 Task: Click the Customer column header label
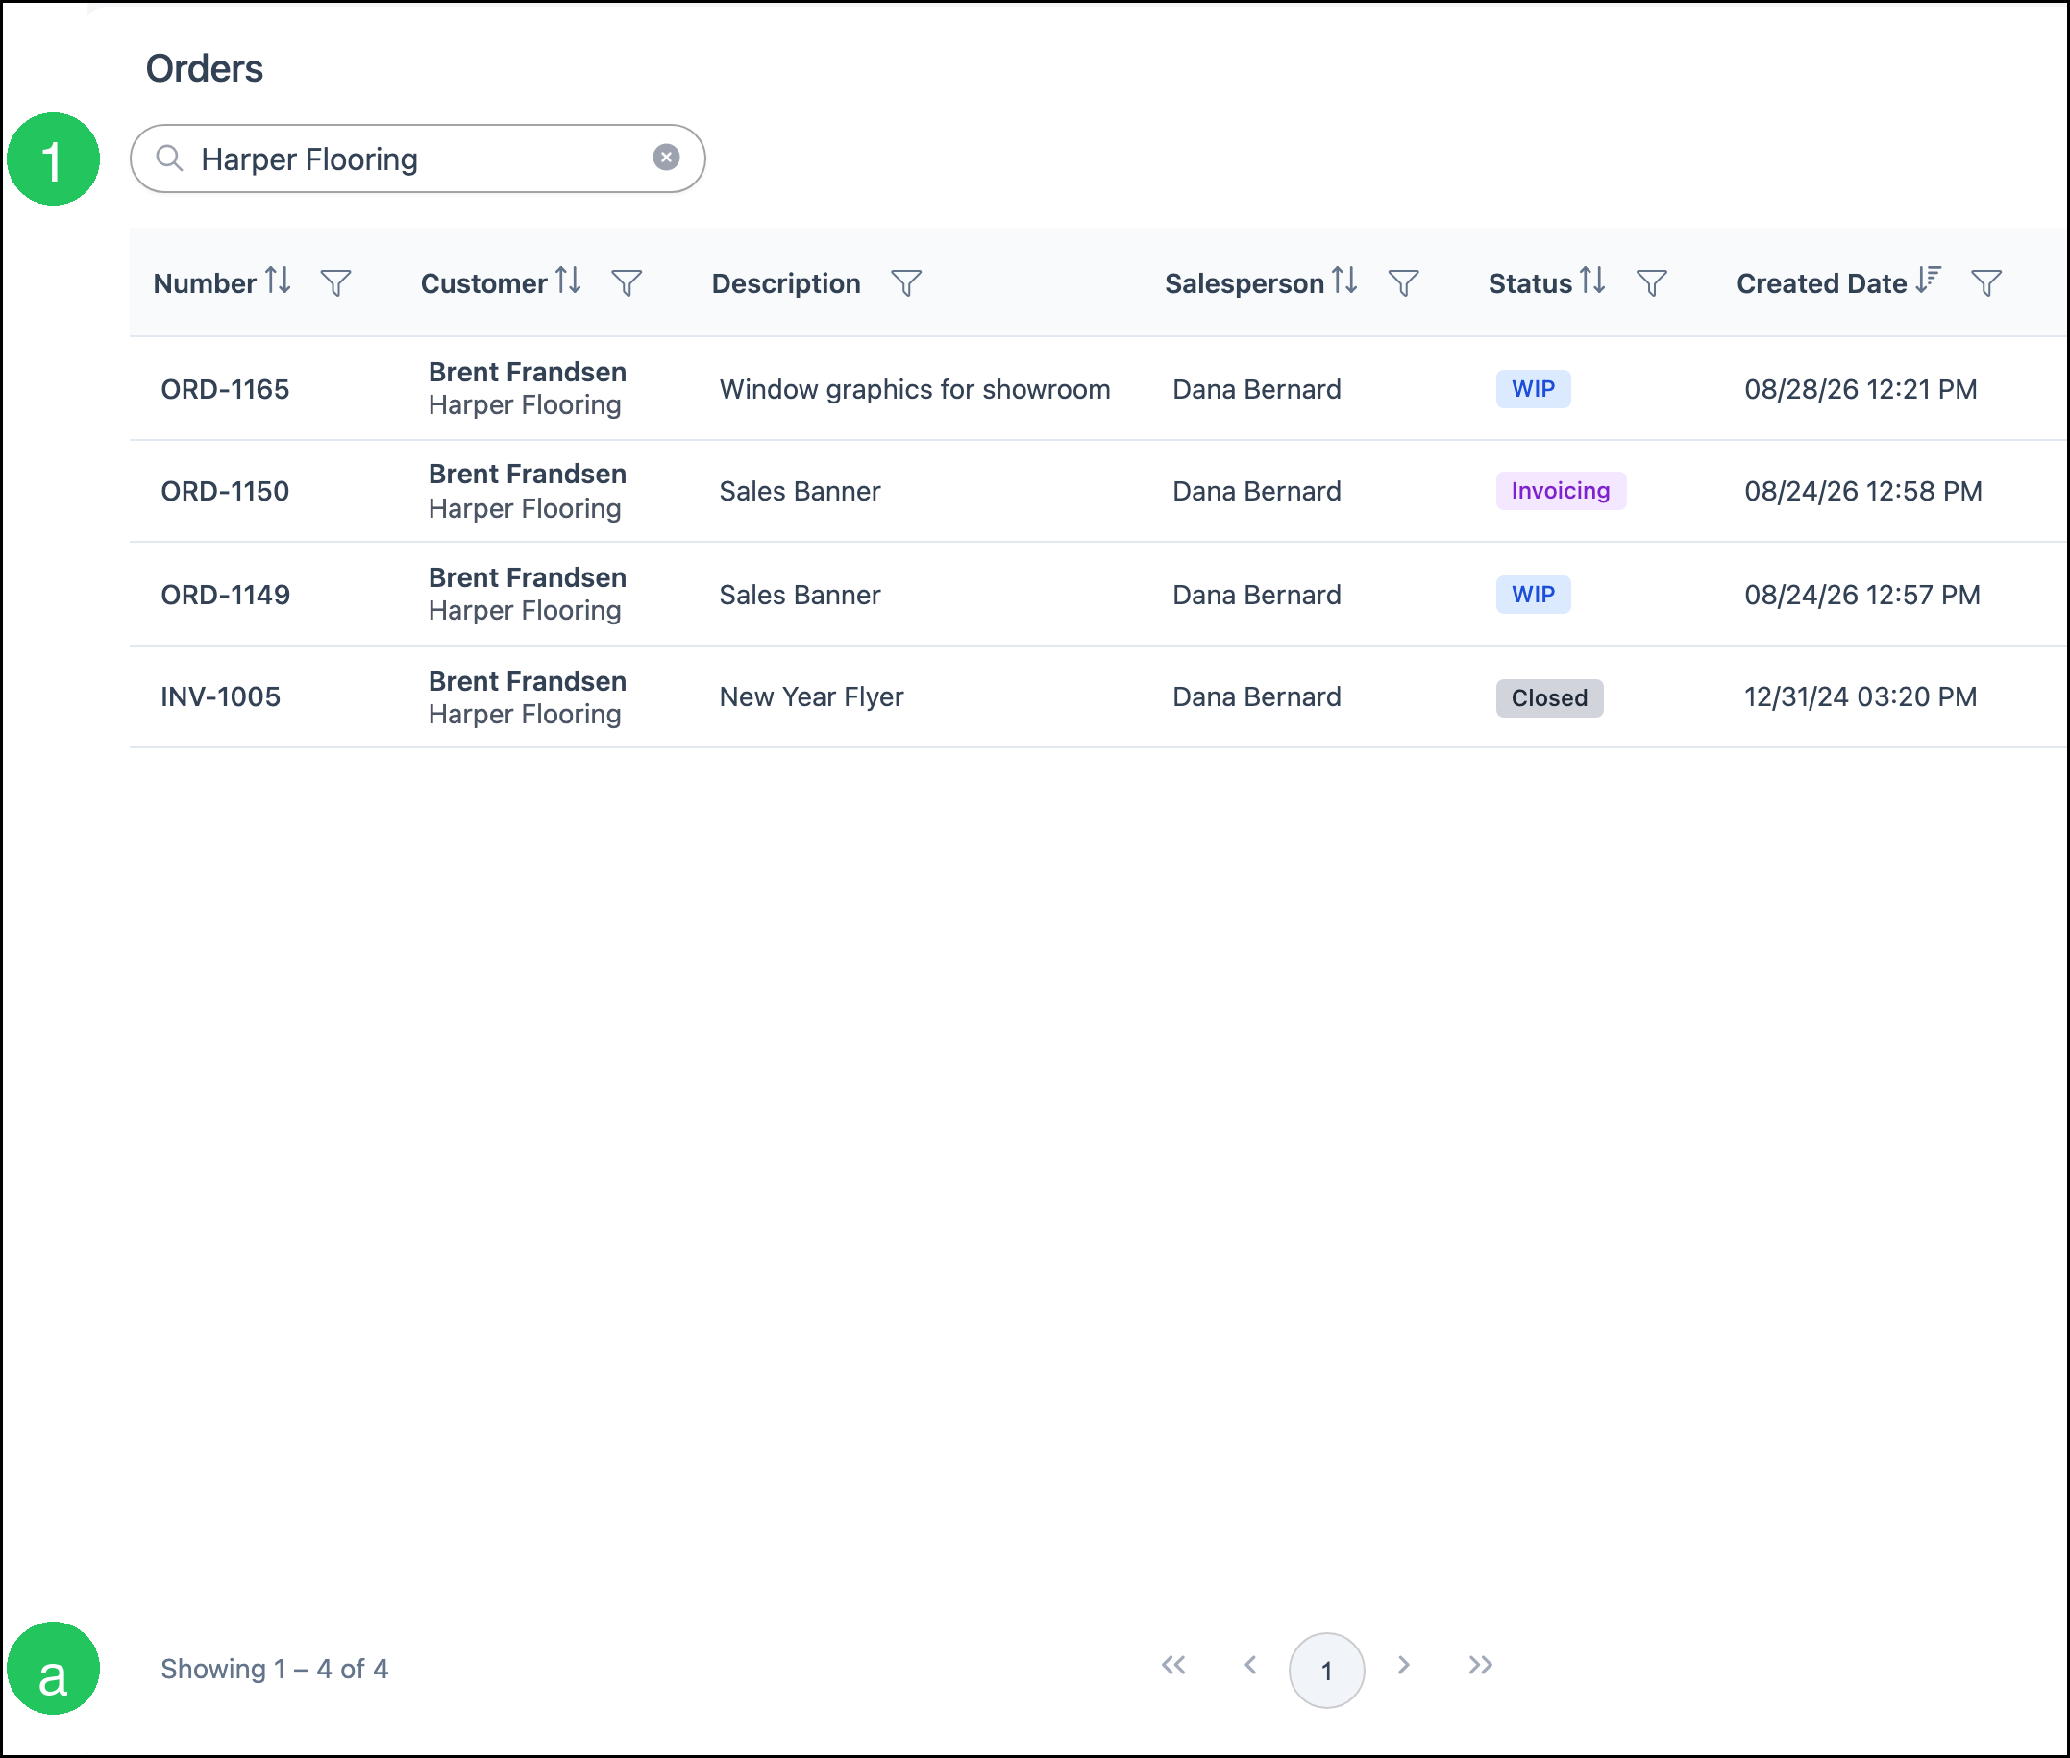click(x=483, y=283)
